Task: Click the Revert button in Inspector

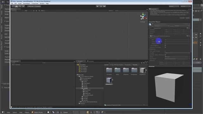Action: [x=182, y=18]
